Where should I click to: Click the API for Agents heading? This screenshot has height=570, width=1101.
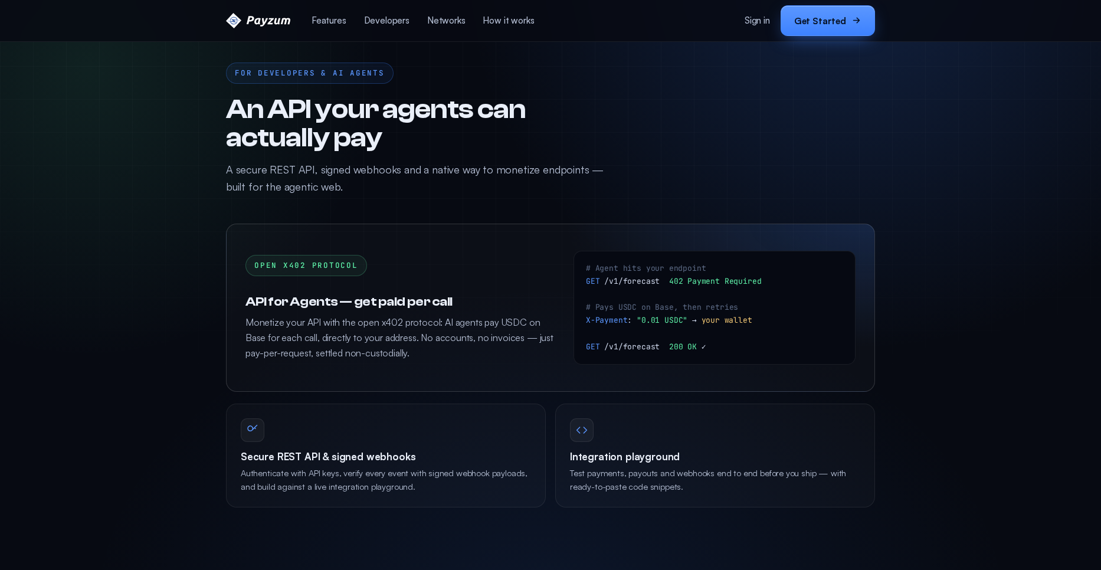(349, 302)
